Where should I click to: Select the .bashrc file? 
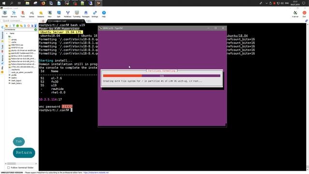click(x=13, y=78)
